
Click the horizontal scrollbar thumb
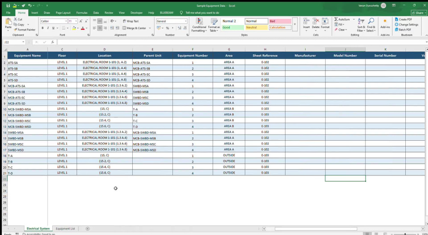coord(316,229)
